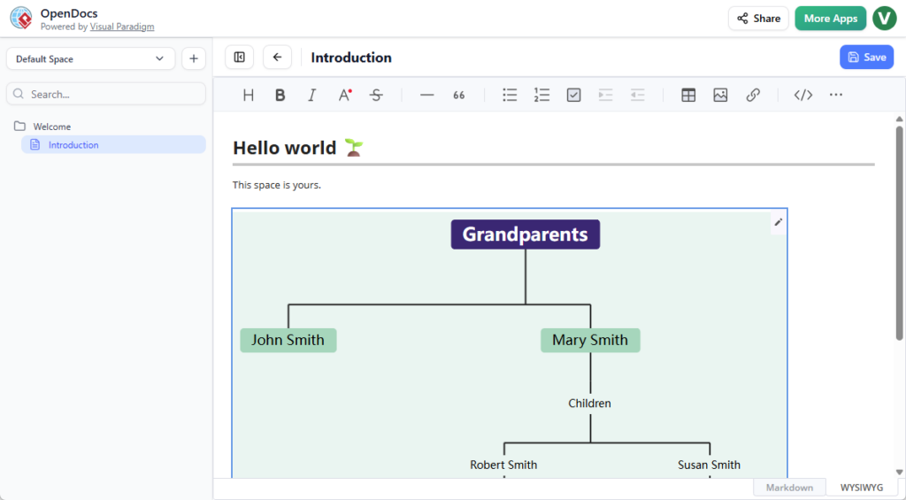Insert a task checkbox list
This screenshot has height=500, width=906.
point(573,95)
